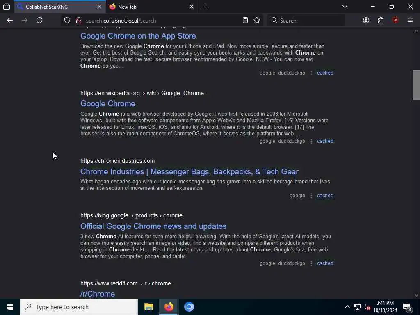Viewport: 420px width, 315px height.
Task: Toggle reader view in the address bar
Action: [245, 21]
